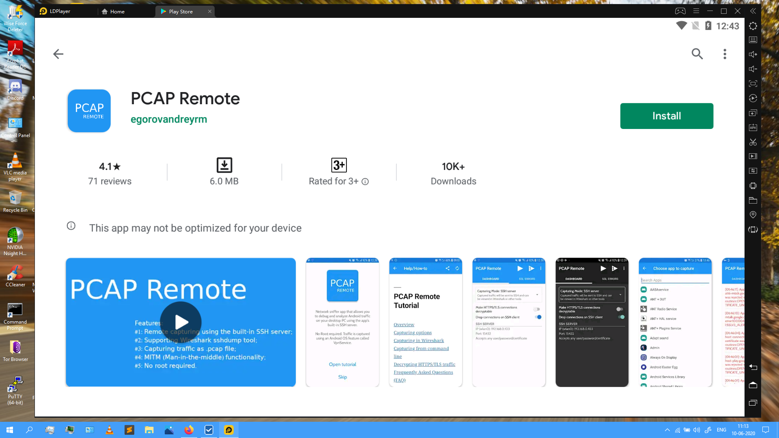Close the Play Store tab
The height and width of the screenshot is (438, 779).
pos(210,11)
